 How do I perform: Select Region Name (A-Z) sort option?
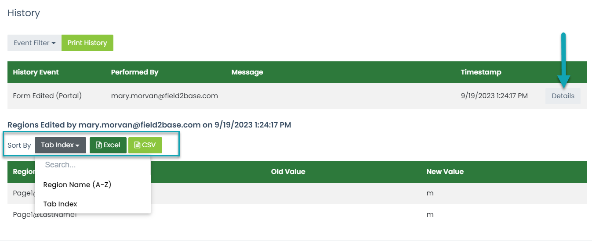point(77,184)
